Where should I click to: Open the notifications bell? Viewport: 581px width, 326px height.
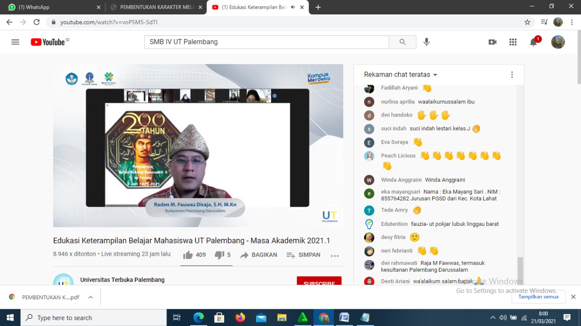tap(534, 42)
